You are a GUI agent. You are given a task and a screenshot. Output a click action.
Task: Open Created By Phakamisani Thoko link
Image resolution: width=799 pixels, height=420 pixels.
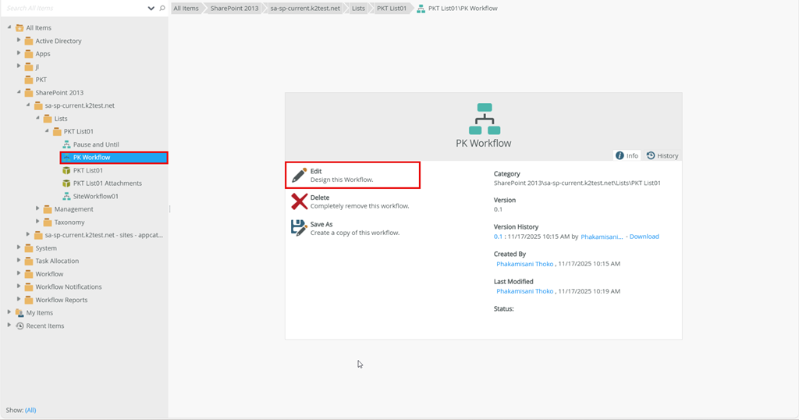point(525,264)
